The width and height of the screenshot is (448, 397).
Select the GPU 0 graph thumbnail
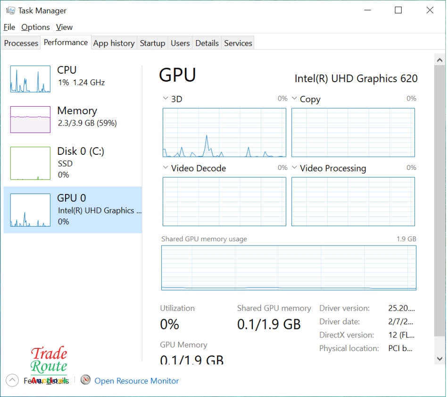30,210
